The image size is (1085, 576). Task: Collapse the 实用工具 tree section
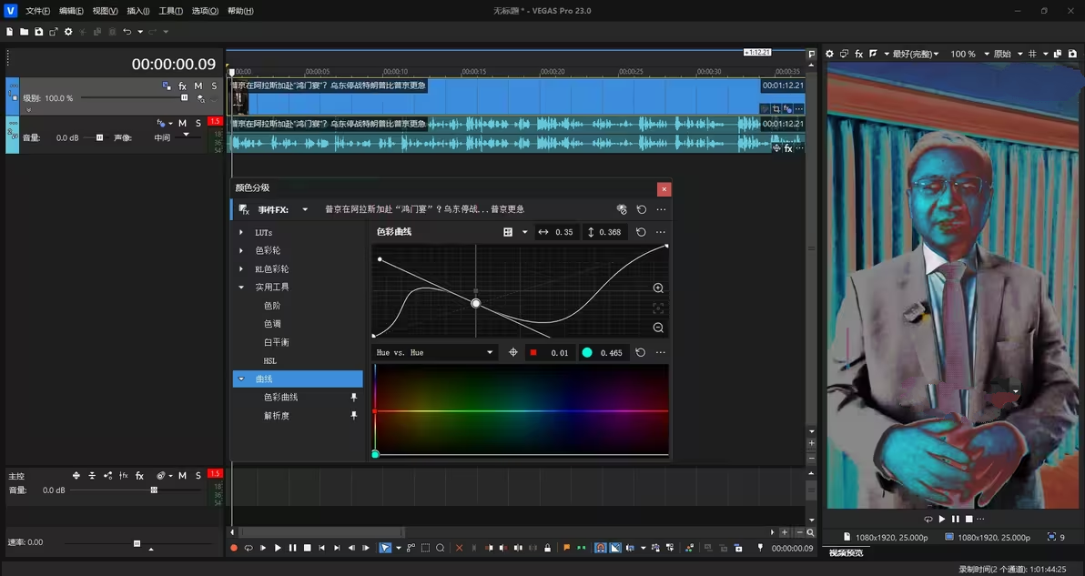[241, 288]
